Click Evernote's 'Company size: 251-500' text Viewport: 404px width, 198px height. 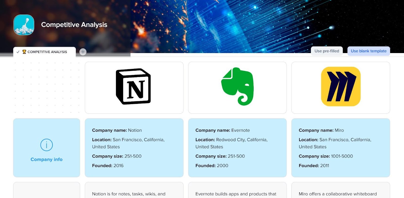(x=220, y=156)
